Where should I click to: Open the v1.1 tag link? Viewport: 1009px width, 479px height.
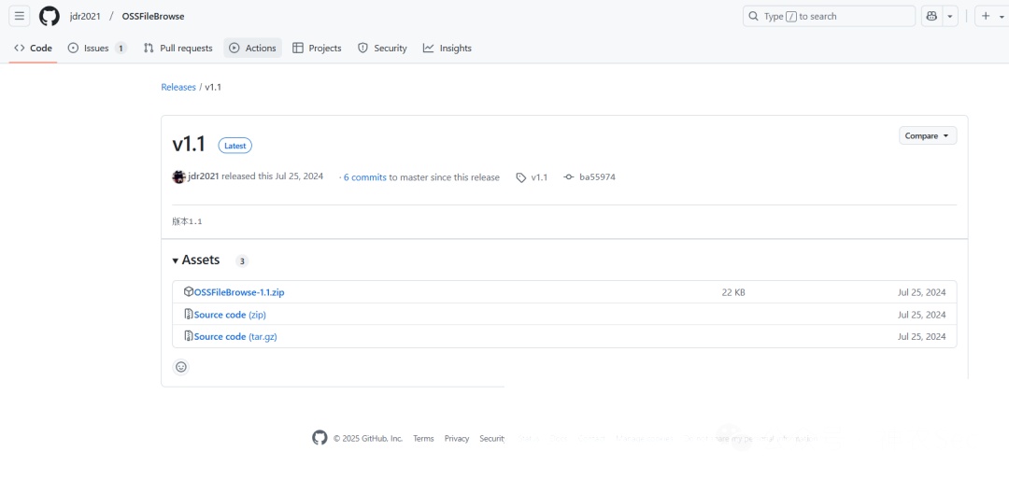pyautogui.click(x=539, y=176)
